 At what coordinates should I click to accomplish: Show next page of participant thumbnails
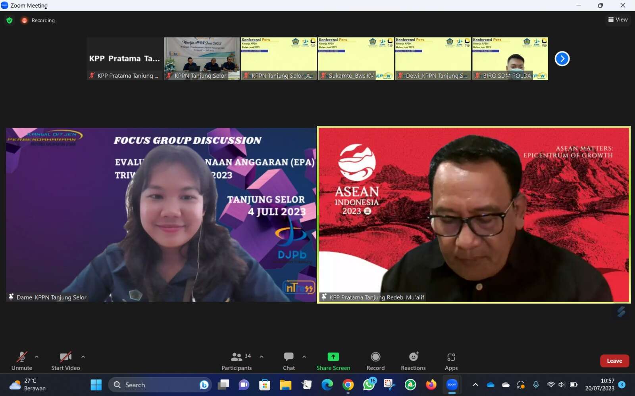(562, 59)
